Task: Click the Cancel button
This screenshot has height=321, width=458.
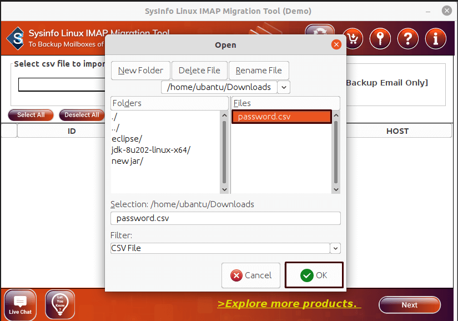Action: [251, 275]
